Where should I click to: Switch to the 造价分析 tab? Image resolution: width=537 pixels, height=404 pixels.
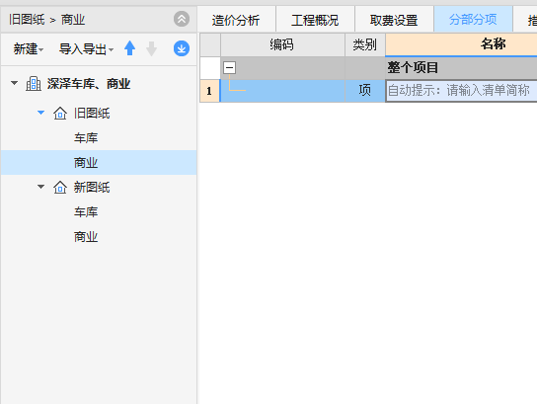pyautogui.click(x=236, y=20)
